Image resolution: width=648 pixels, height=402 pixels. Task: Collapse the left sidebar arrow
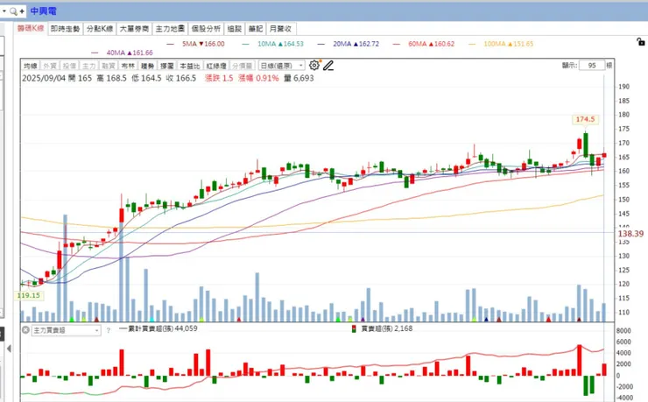(9, 349)
